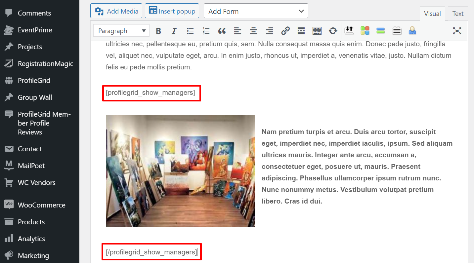Open ProfileGrid in the sidebar menu
This screenshot has width=474, height=263.
[x=34, y=81]
